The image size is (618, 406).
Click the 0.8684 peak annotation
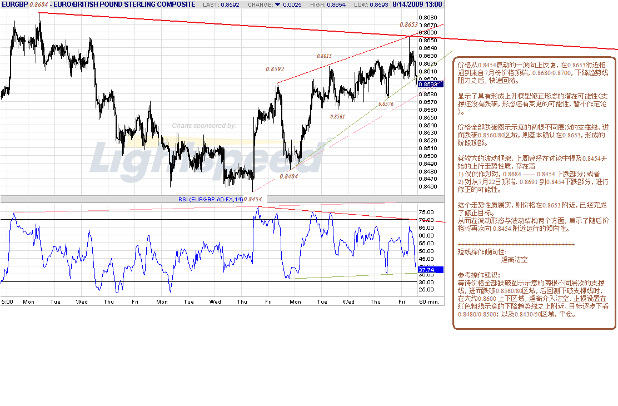click(39, 5)
